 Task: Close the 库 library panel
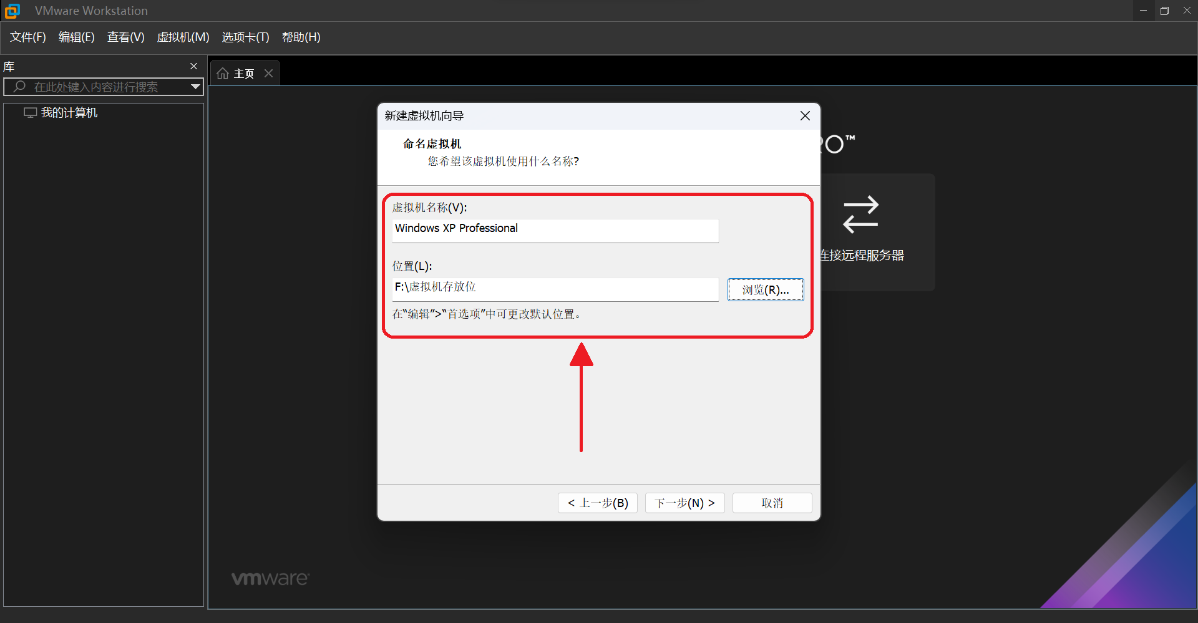tap(193, 66)
